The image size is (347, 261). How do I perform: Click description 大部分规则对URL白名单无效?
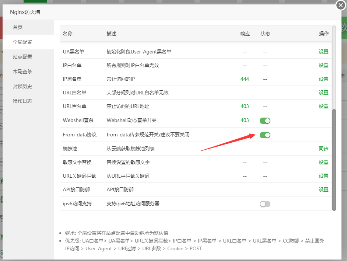pos(138,93)
